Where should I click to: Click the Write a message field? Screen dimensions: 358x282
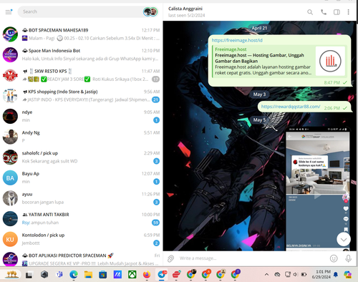point(252,258)
